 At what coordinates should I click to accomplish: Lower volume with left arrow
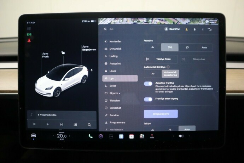173,136
